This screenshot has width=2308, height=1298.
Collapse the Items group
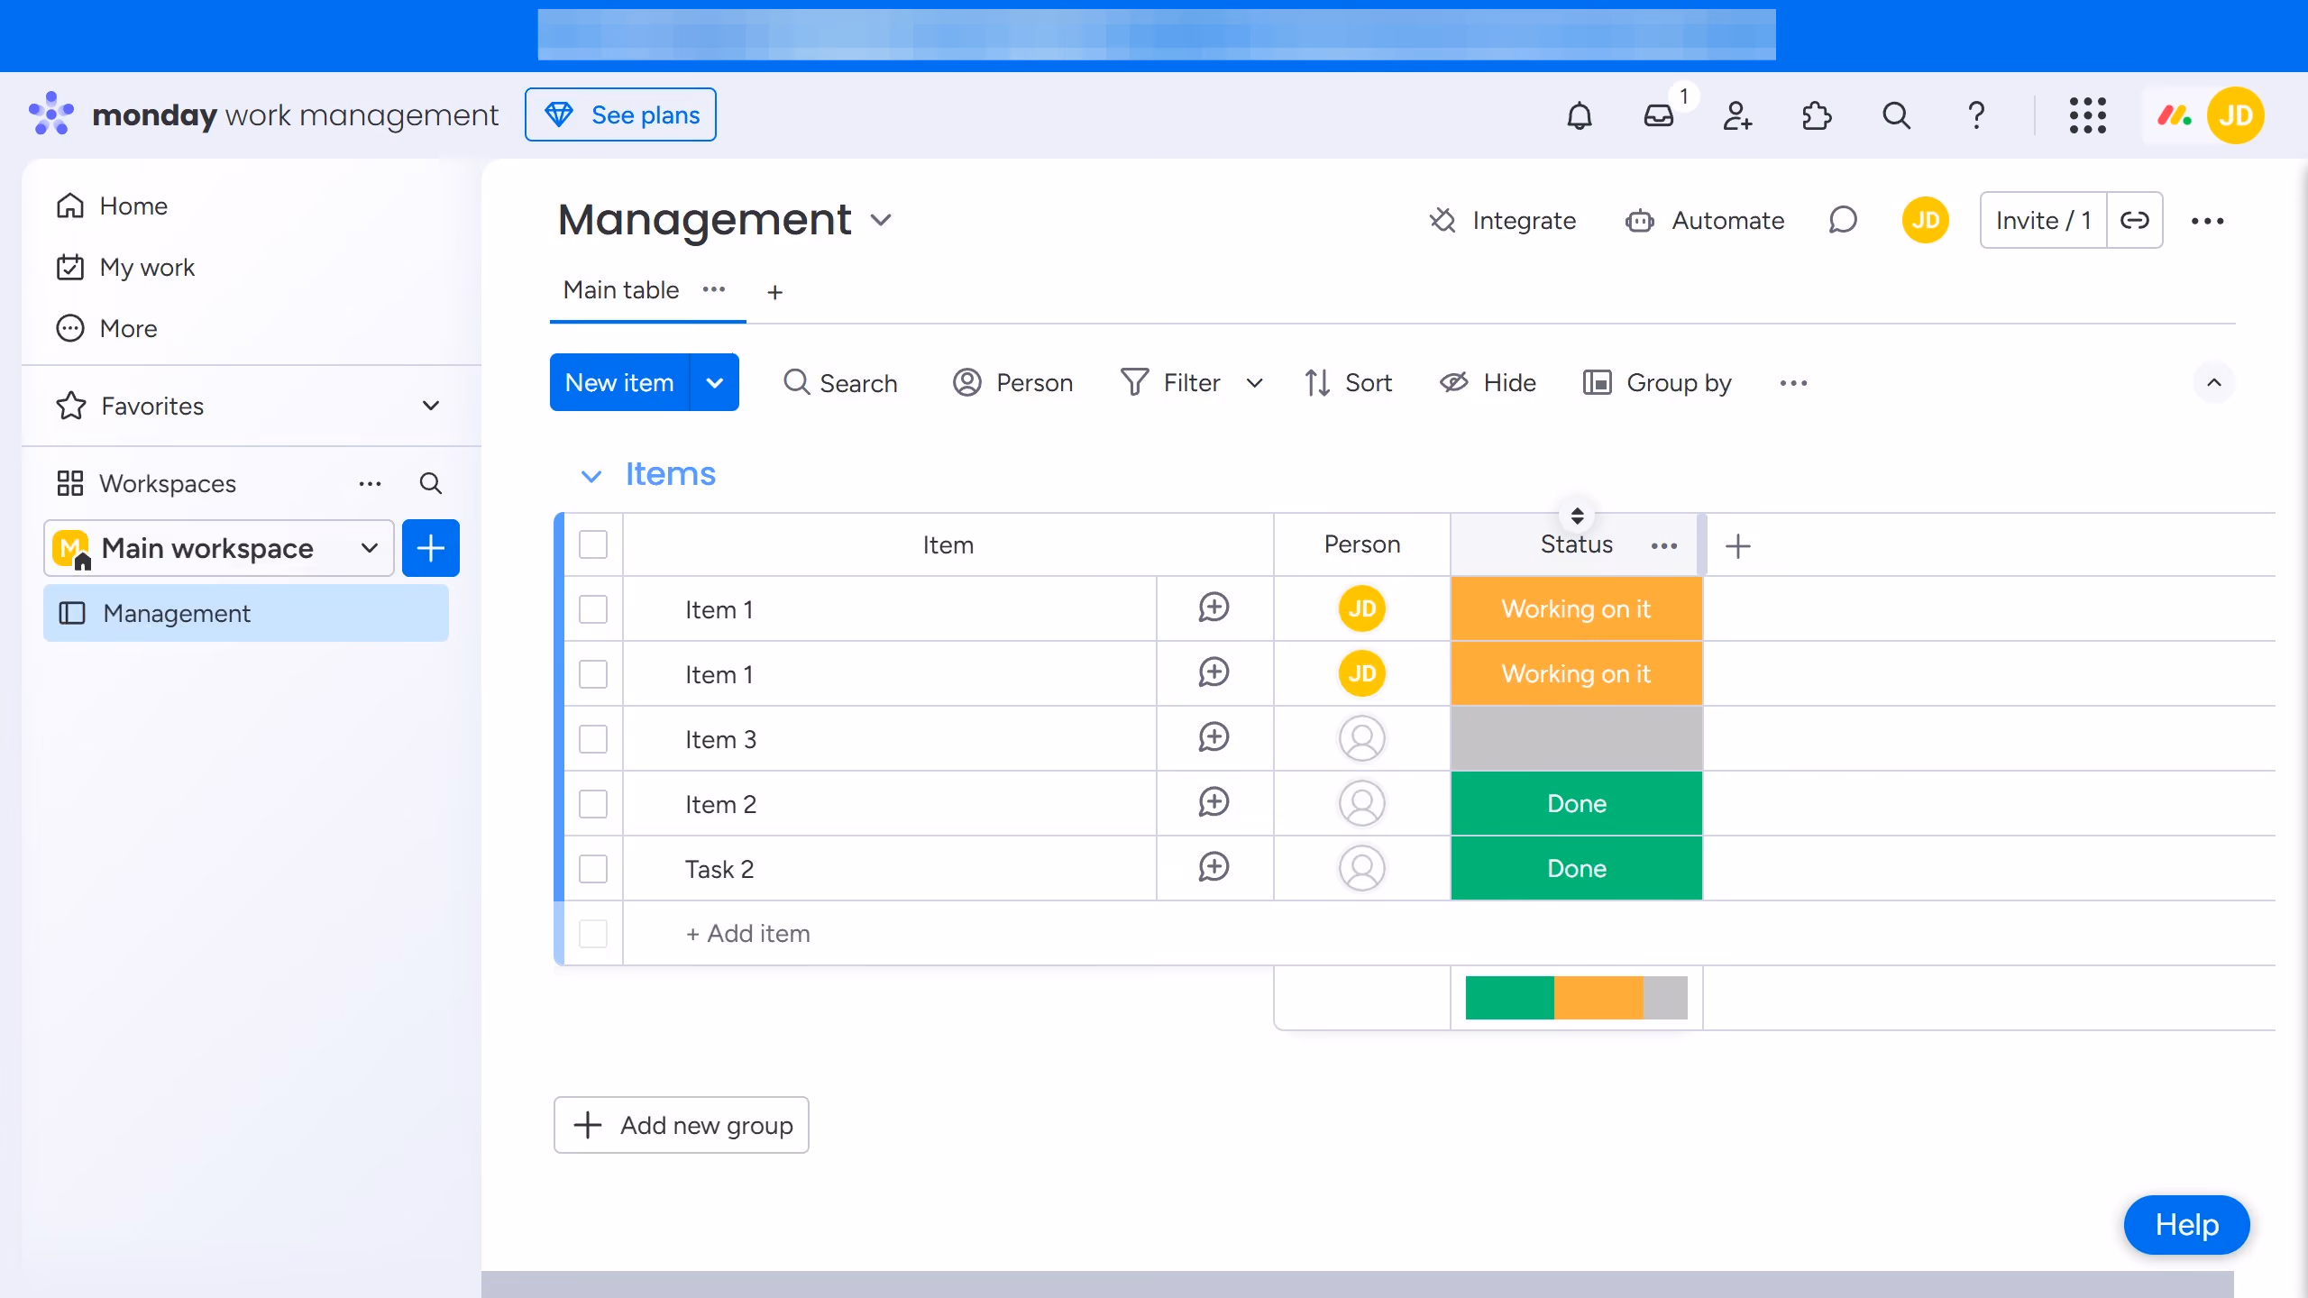tap(591, 475)
